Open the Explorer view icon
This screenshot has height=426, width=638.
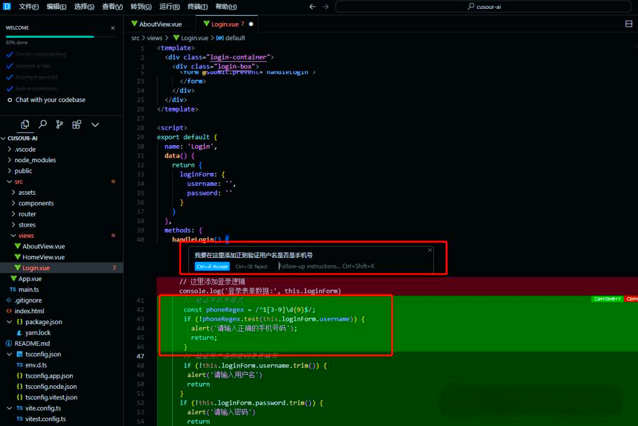click(25, 124)
